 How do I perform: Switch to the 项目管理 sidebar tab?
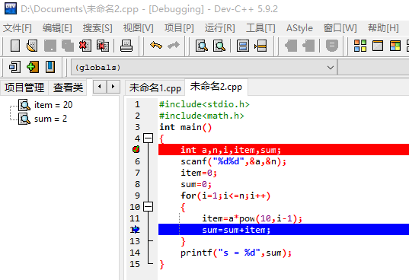(x=24, y=87)
